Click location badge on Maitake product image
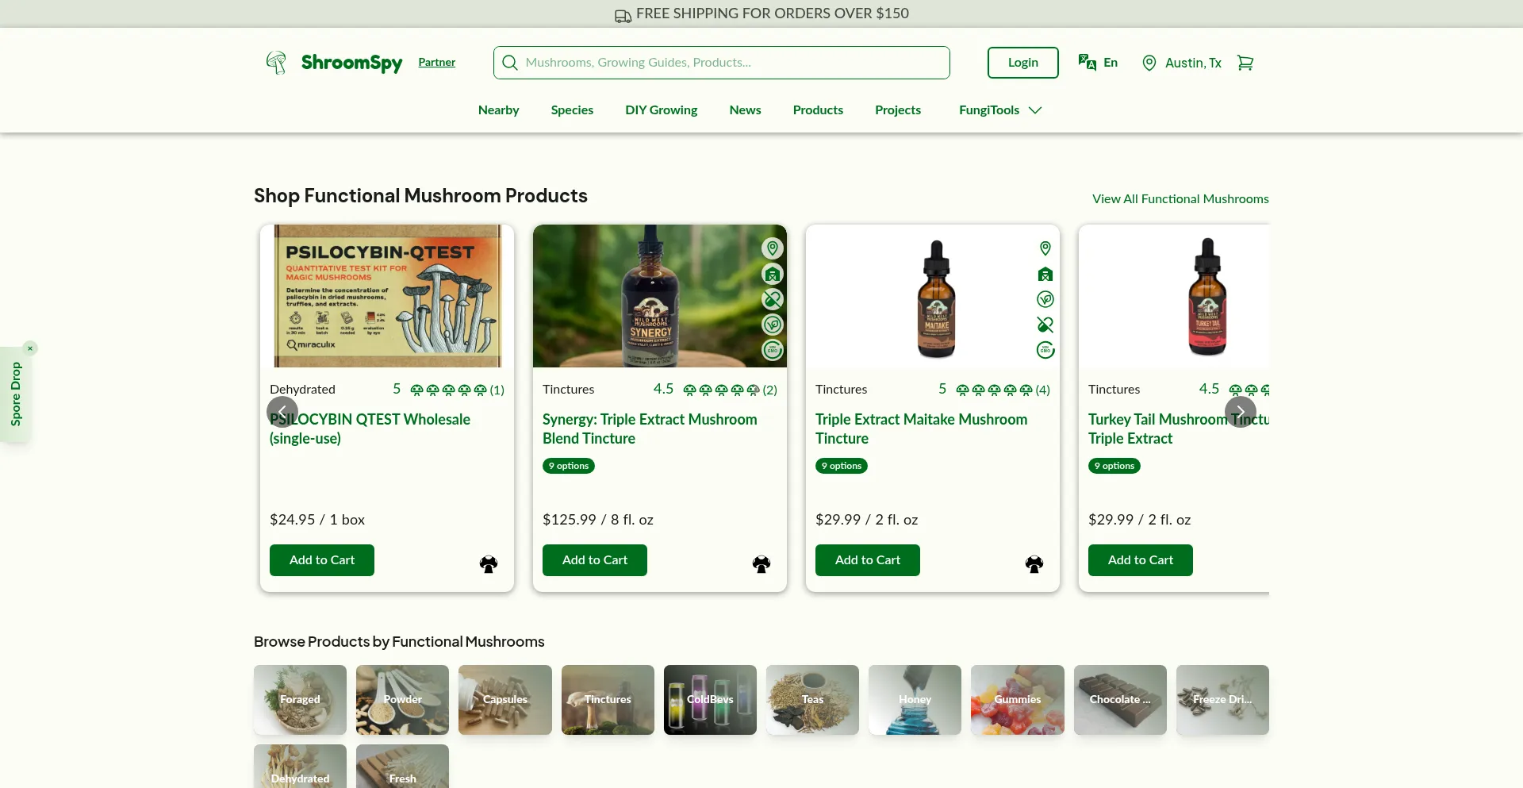This screenshot has height=788, width=1523. click(x=1045, y=248)
